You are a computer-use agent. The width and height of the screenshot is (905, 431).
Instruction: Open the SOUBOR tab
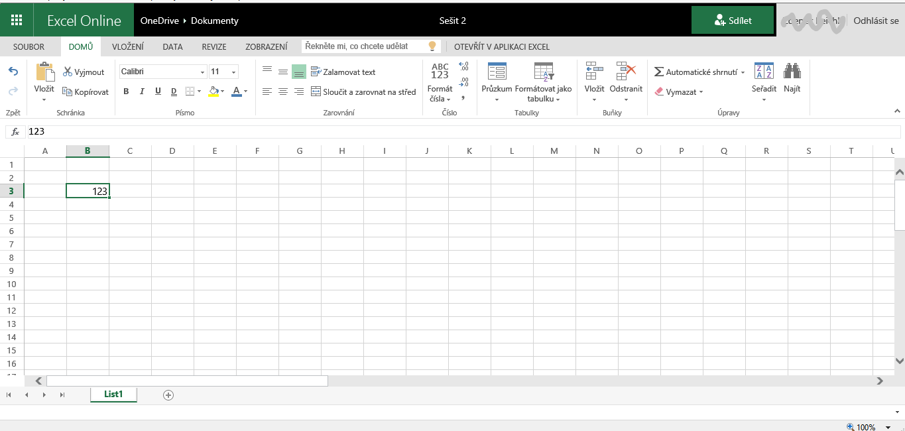[29, 47]
